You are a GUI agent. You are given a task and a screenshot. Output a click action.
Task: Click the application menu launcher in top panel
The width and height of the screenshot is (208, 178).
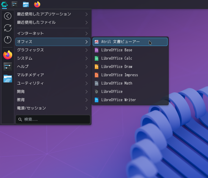[4, 4]
